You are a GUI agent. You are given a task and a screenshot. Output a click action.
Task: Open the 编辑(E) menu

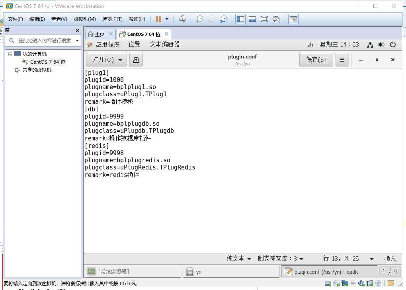point(37,19)
